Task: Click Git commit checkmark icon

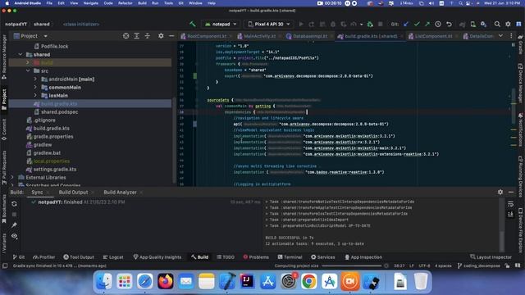Action: [417, 24]
